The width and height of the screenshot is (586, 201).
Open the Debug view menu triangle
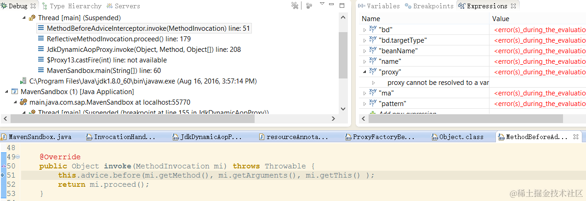322,4
